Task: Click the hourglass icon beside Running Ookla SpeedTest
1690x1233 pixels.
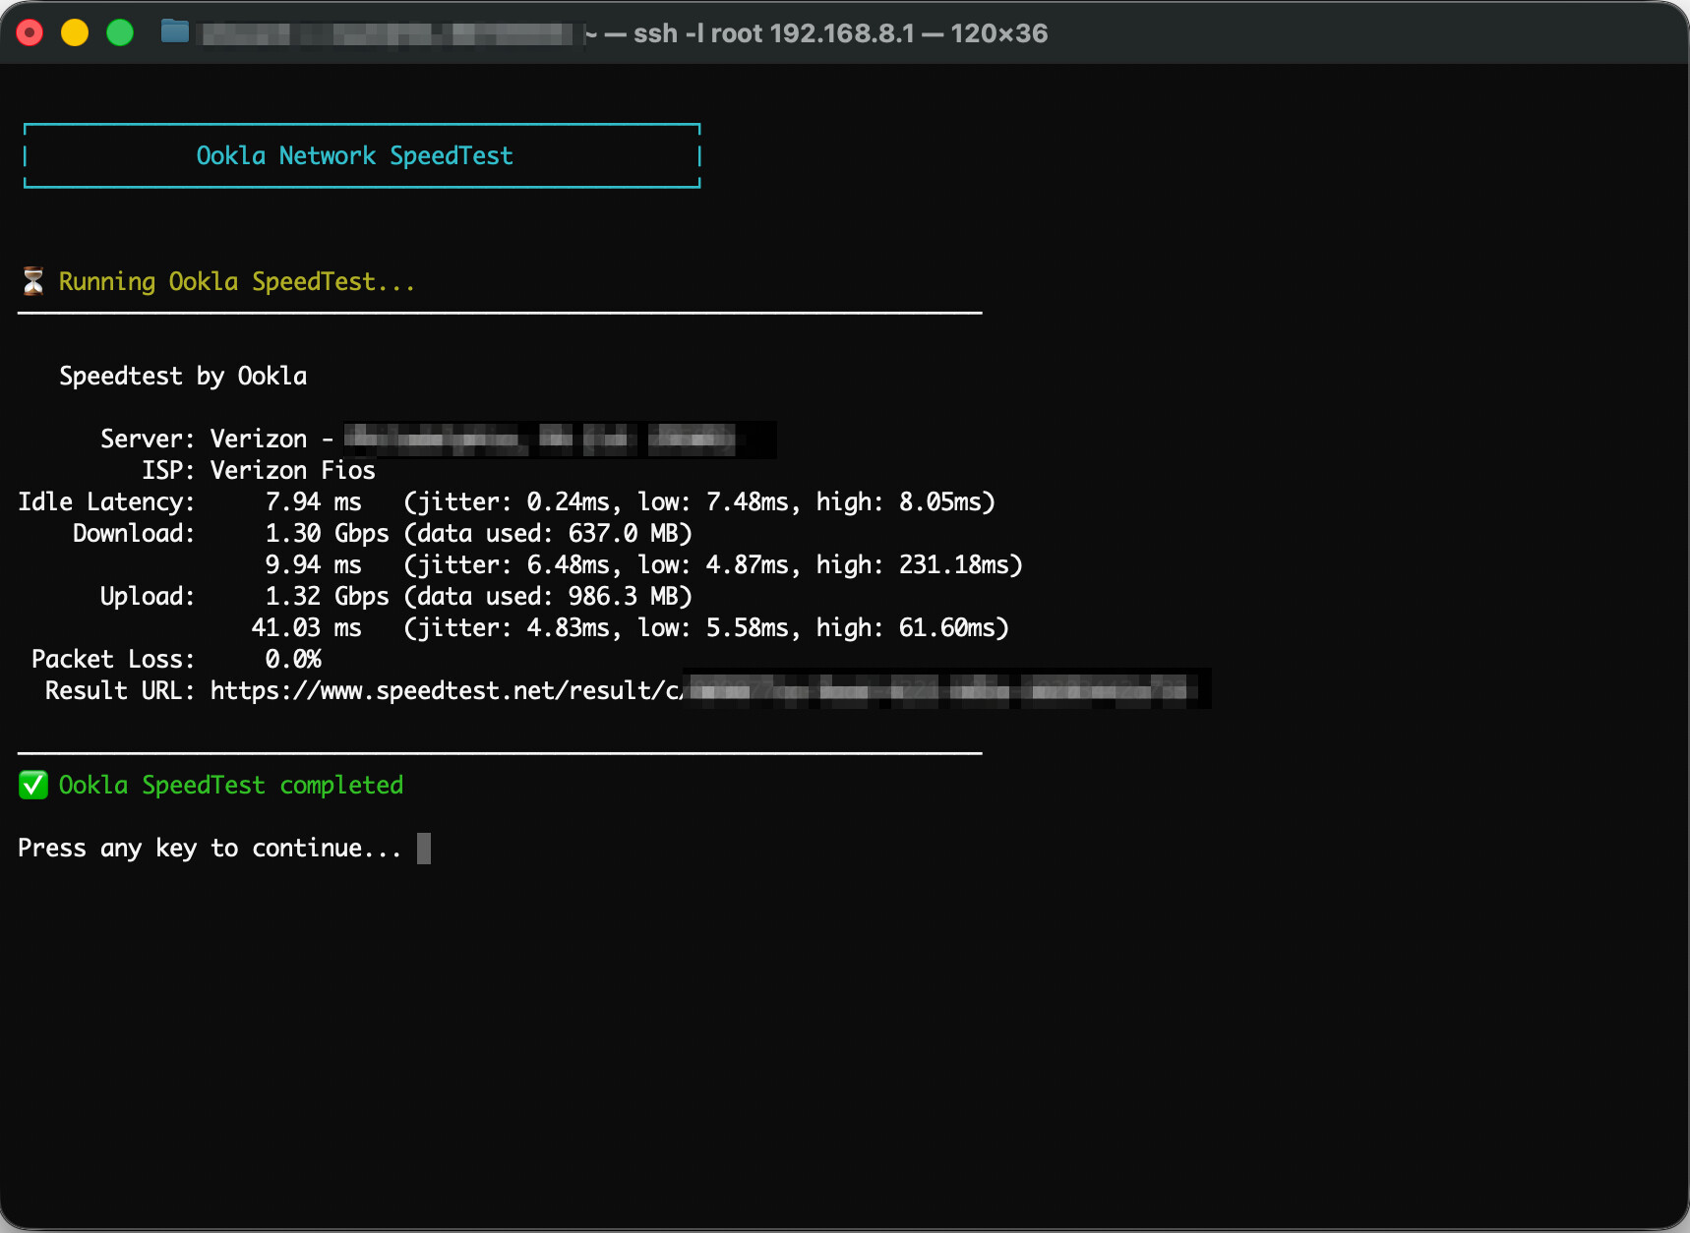Action: (33, 282)
